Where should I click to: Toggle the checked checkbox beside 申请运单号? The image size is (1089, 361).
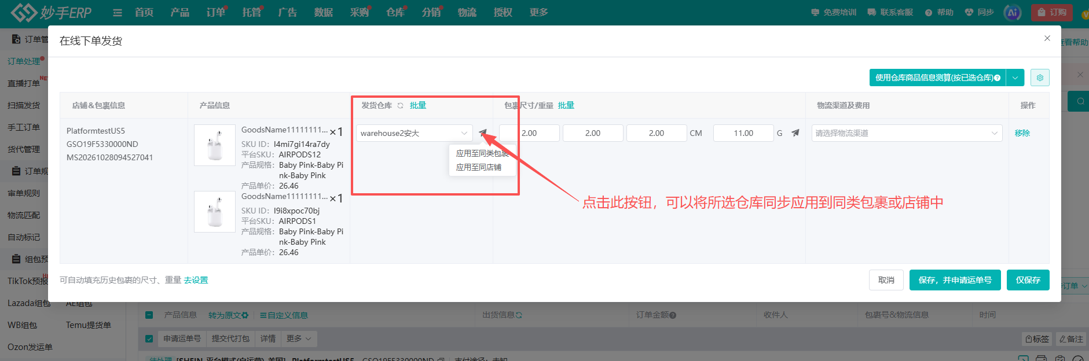point(149,339)
